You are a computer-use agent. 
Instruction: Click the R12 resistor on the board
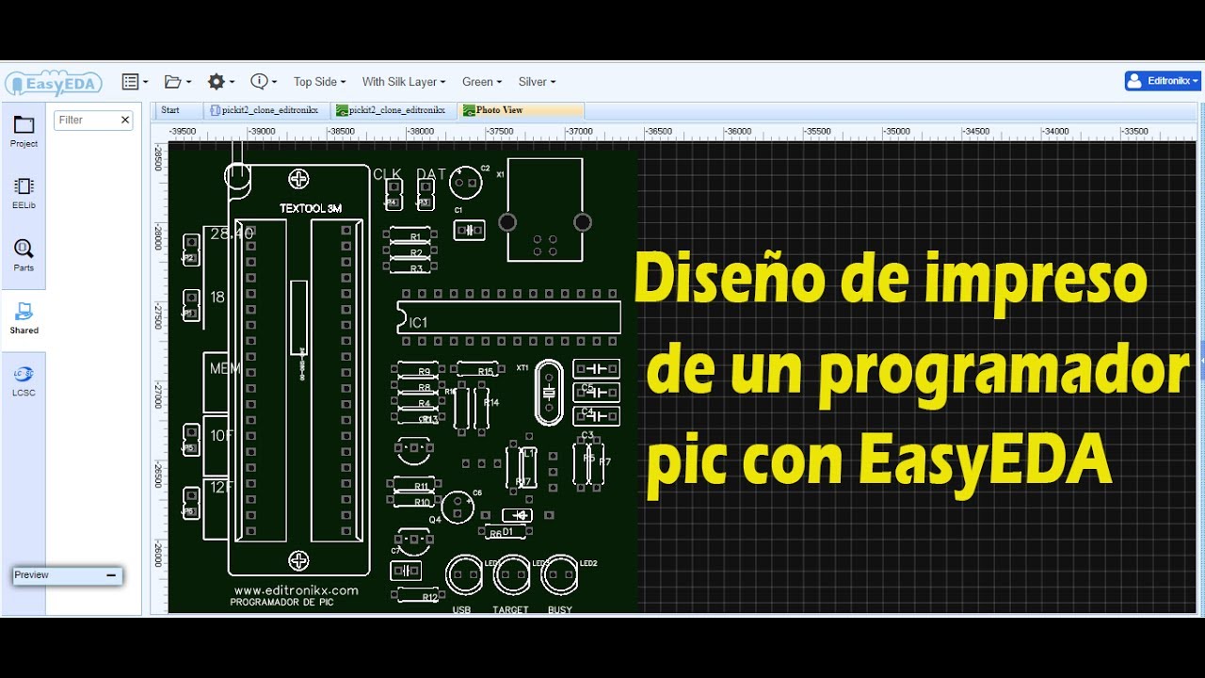tap(419, 595)
